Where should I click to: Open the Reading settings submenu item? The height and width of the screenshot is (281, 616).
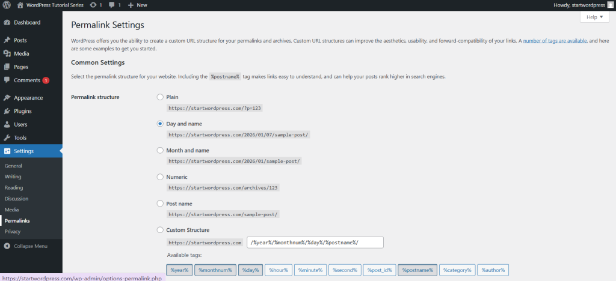pyautogui.click(x=14, y=188)
